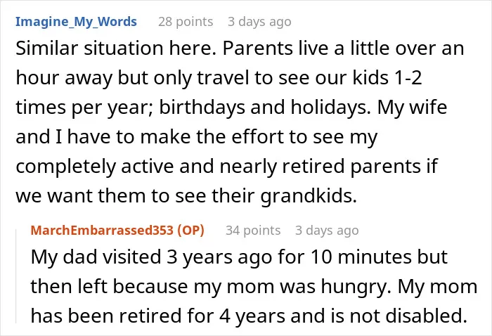This screenshot has width=492, height=336.
Task: Click the 28 points score
Action: [x=186, y=22]
